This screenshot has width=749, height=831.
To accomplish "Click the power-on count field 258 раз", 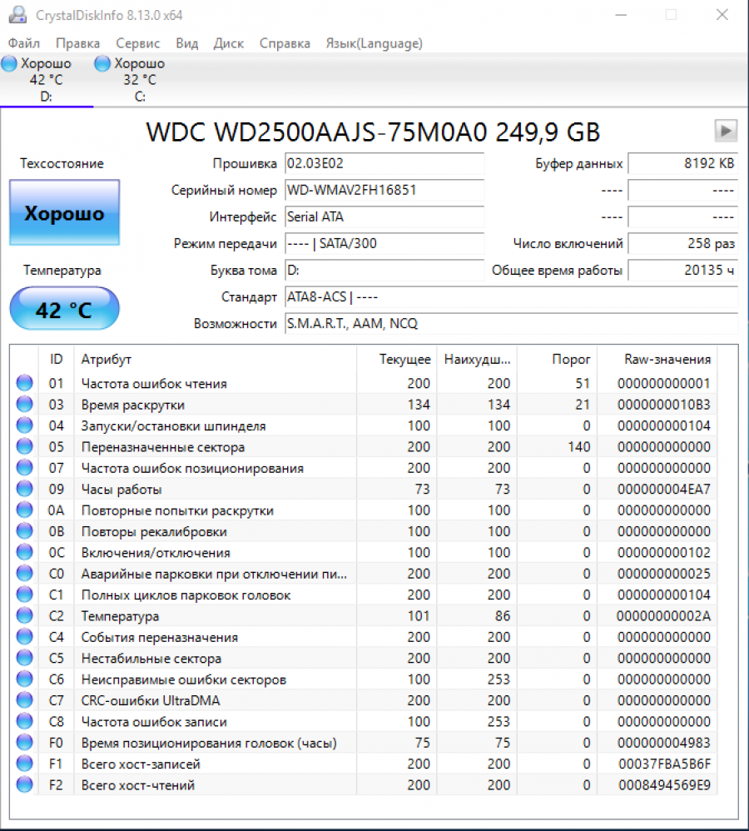I will point(682,244).
